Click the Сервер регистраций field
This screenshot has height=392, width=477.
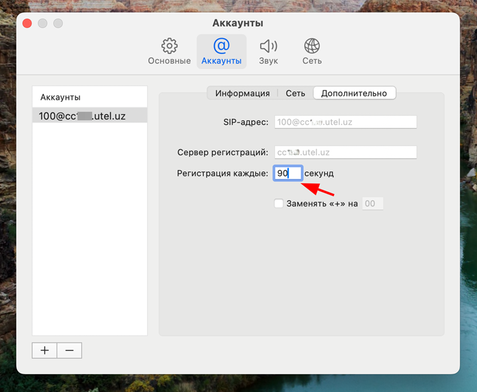pos(345,152)
